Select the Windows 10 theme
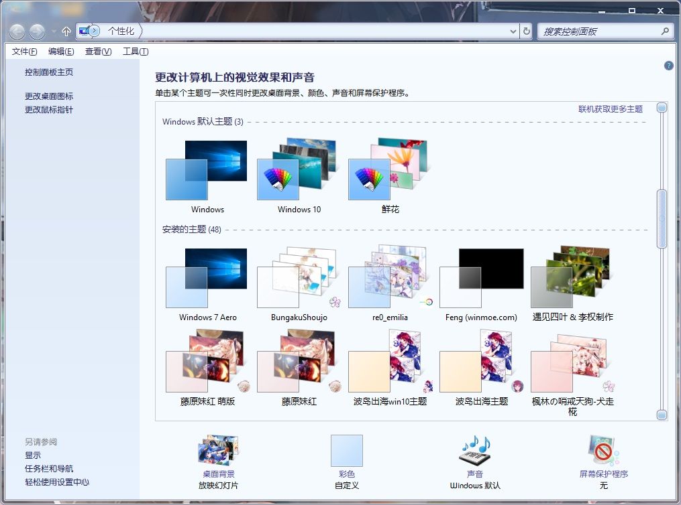The width and height of the screenshot is (681, 505). [299, 176]
